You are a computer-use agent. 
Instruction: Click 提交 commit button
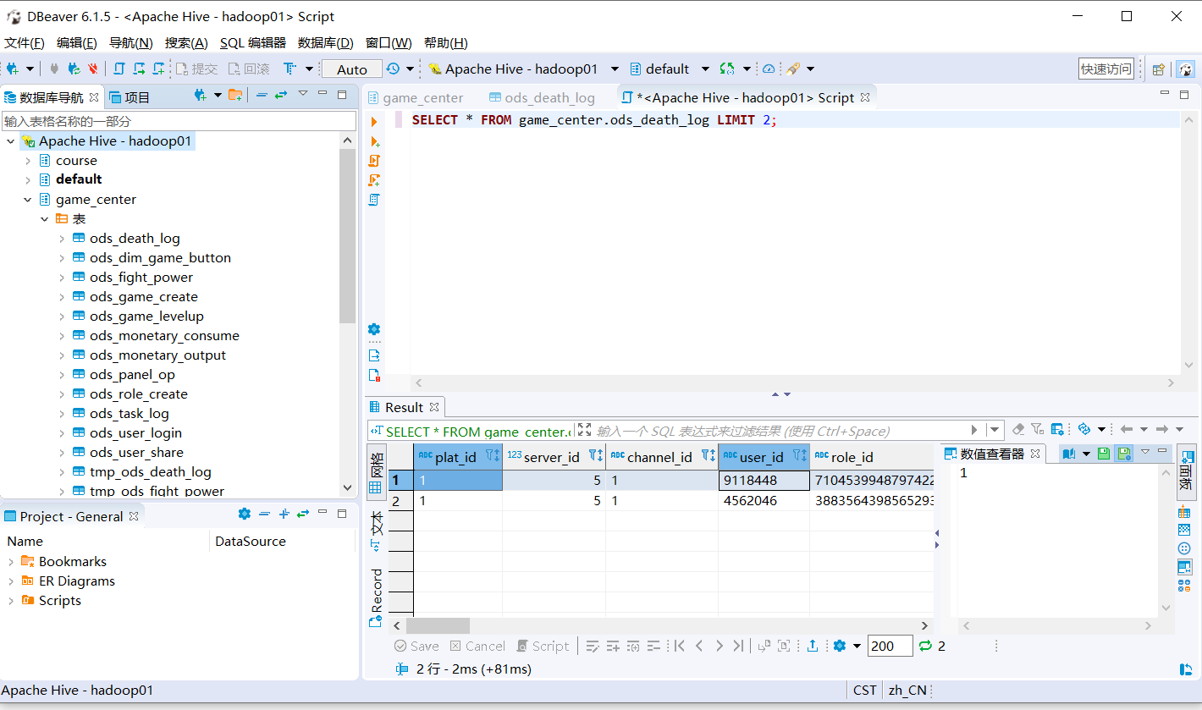[x=196, y=69]
